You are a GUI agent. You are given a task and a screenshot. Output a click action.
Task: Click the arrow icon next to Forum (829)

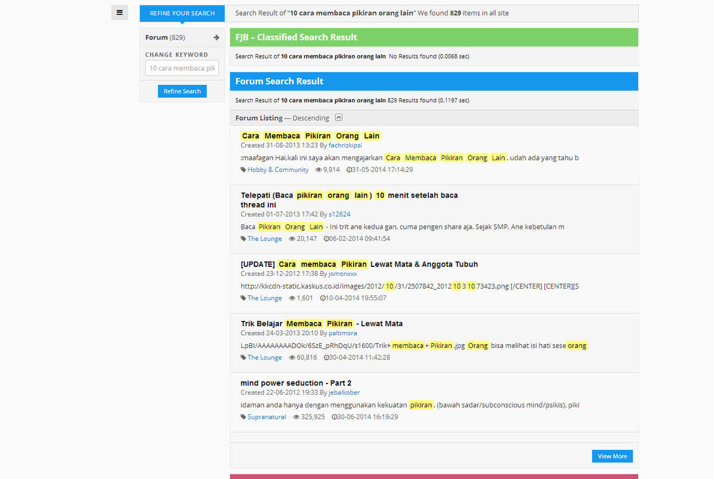pyautogui.click(x=216, y=37)
